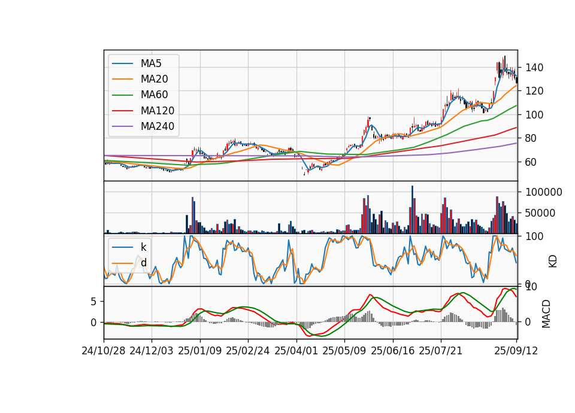Viewport: 575px width, 413px height.
Task: Click the 25/06/16 date axis label
Action: coord(393,351)
